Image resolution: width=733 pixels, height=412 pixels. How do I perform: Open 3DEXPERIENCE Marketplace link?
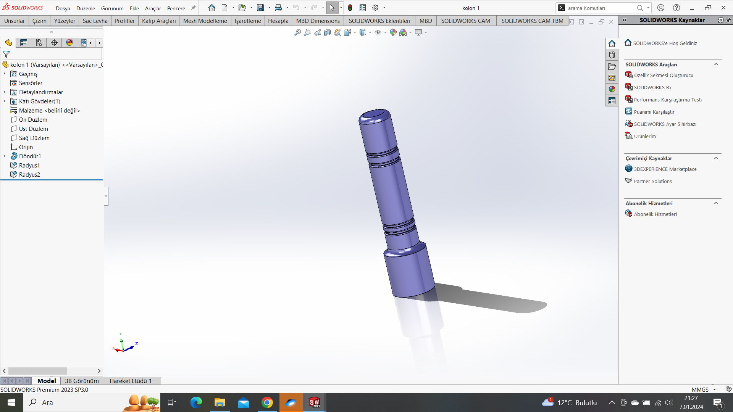(665, 169)
